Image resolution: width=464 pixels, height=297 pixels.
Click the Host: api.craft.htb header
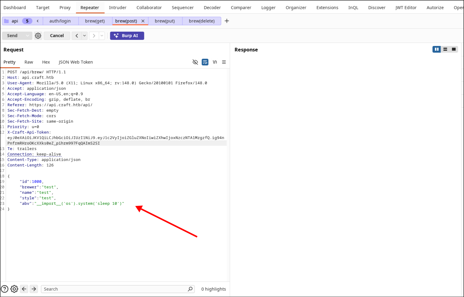click(30, 78)
